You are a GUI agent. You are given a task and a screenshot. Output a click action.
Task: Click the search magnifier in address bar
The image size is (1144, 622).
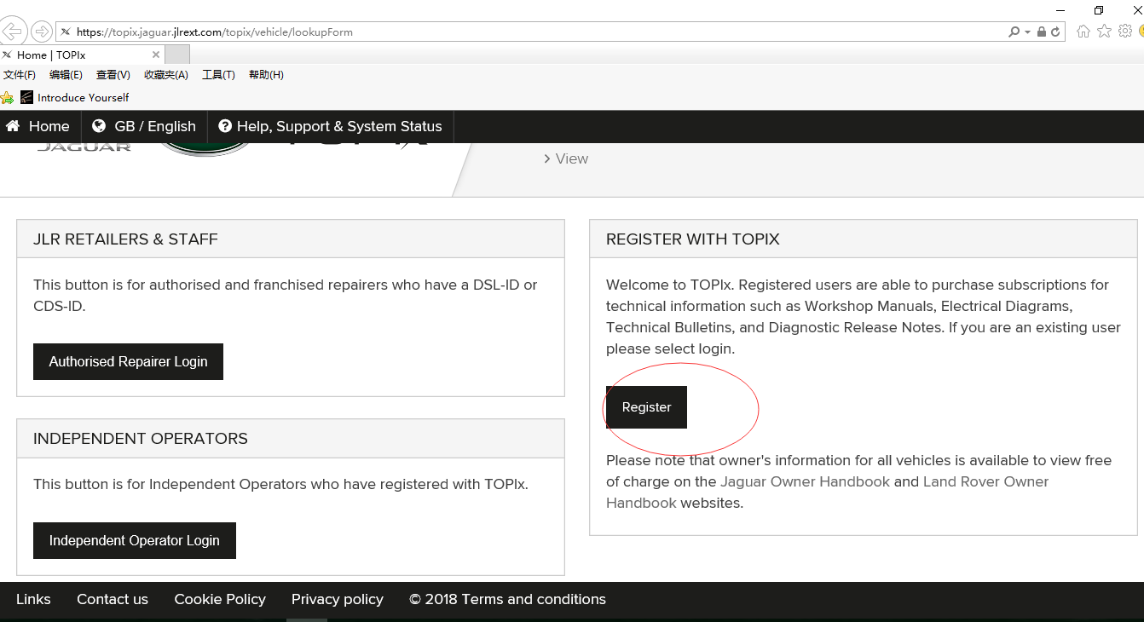point(1014,32)
